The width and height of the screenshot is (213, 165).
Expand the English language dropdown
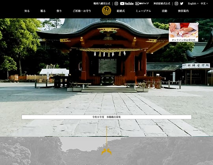coord(193,4)
